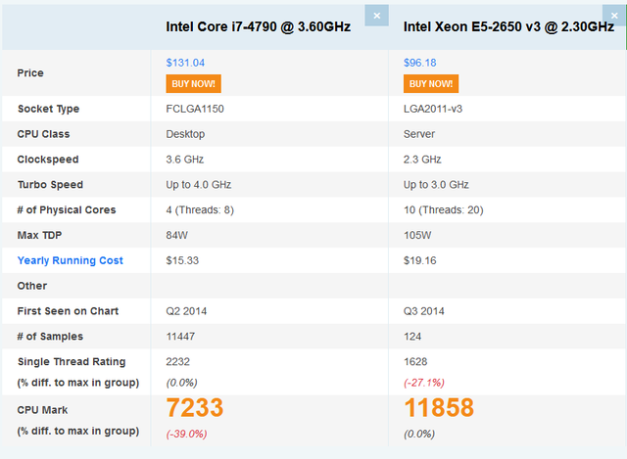Select the 10 (Threads: 20) cores value

(444, 210)
